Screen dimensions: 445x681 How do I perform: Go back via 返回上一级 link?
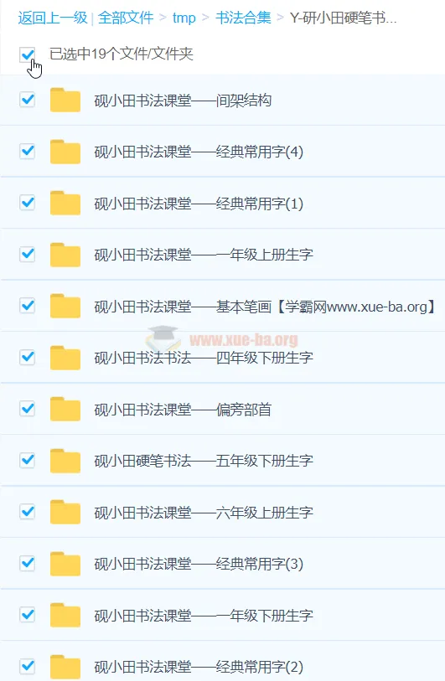pos(53,18)
